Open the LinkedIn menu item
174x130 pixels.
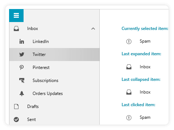coord(54,42)
